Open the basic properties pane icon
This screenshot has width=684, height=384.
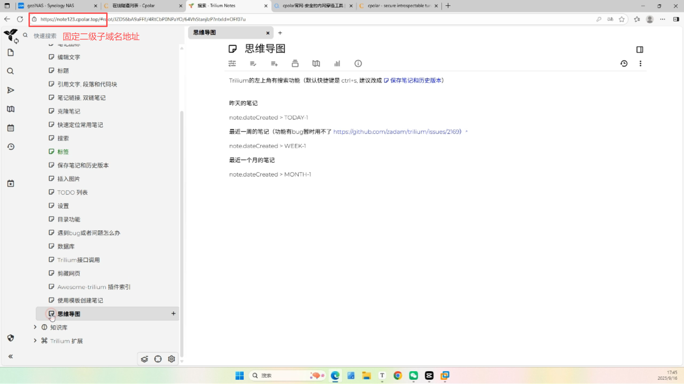(x=232, y=63)
